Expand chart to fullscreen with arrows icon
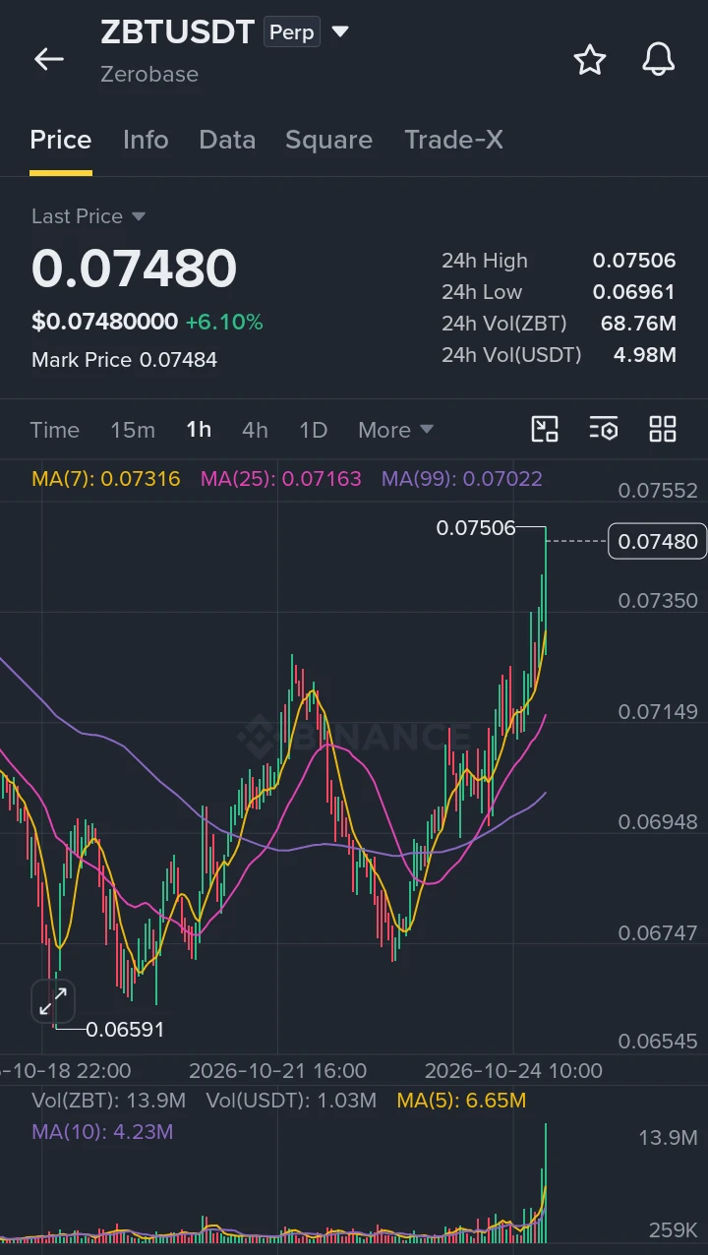 tap(52, 1002)
